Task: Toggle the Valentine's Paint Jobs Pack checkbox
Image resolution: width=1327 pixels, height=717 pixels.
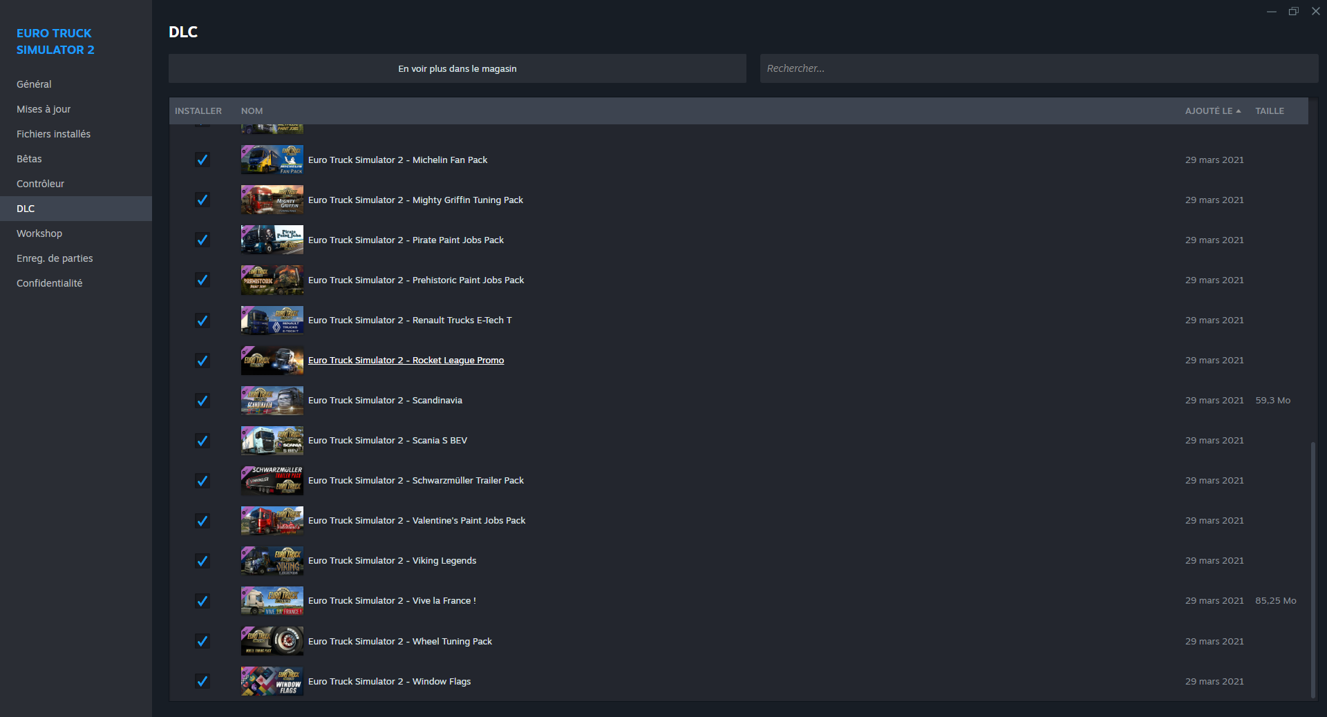Action: pyautogui.click(x=202, y=521)
